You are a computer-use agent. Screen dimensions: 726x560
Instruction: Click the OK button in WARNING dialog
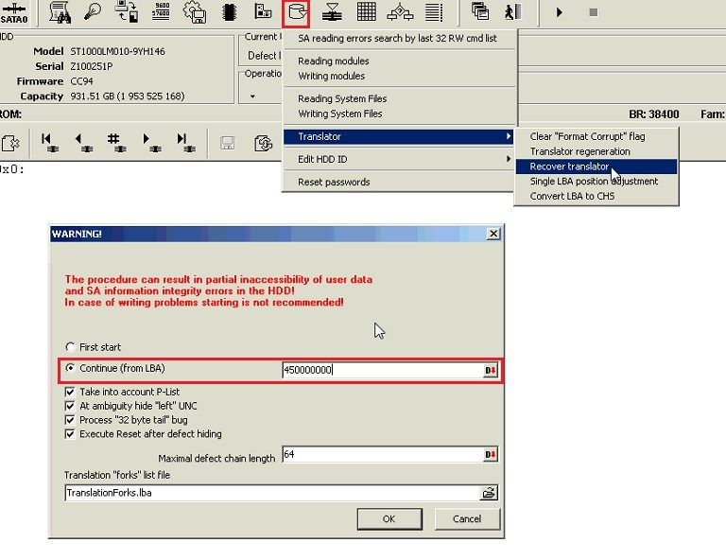point(389,519)
